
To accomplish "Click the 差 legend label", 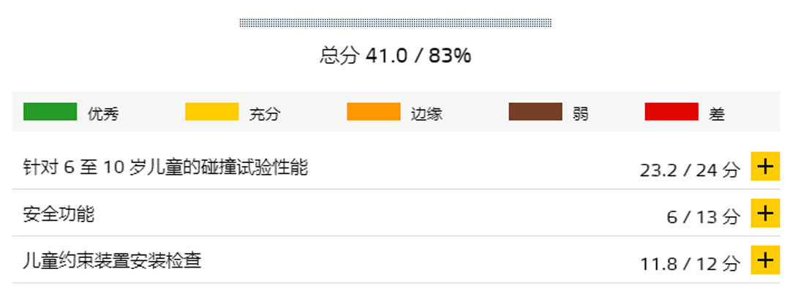I will (717, 114).
